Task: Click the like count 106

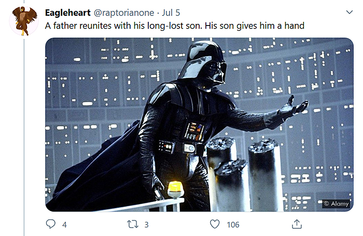Action: pos(233,225)
